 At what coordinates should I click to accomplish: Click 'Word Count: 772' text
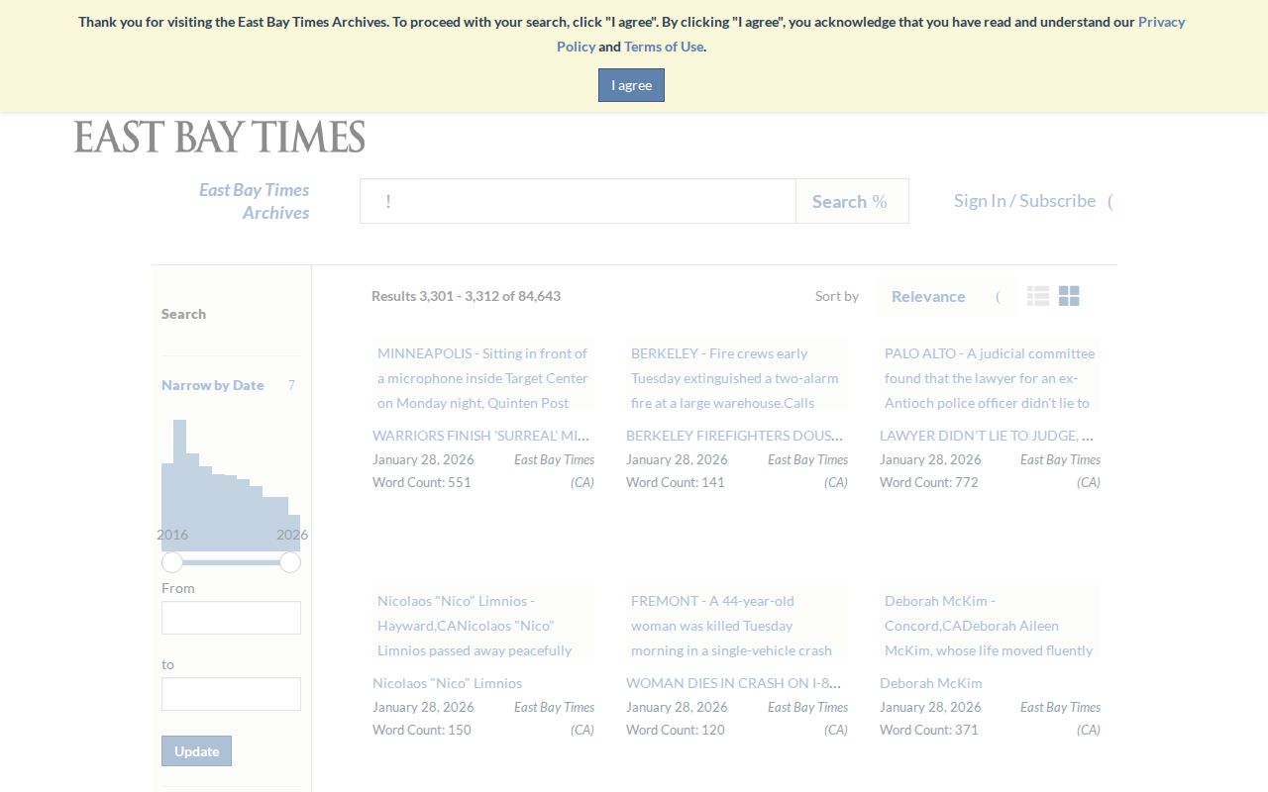pos(929,482)
